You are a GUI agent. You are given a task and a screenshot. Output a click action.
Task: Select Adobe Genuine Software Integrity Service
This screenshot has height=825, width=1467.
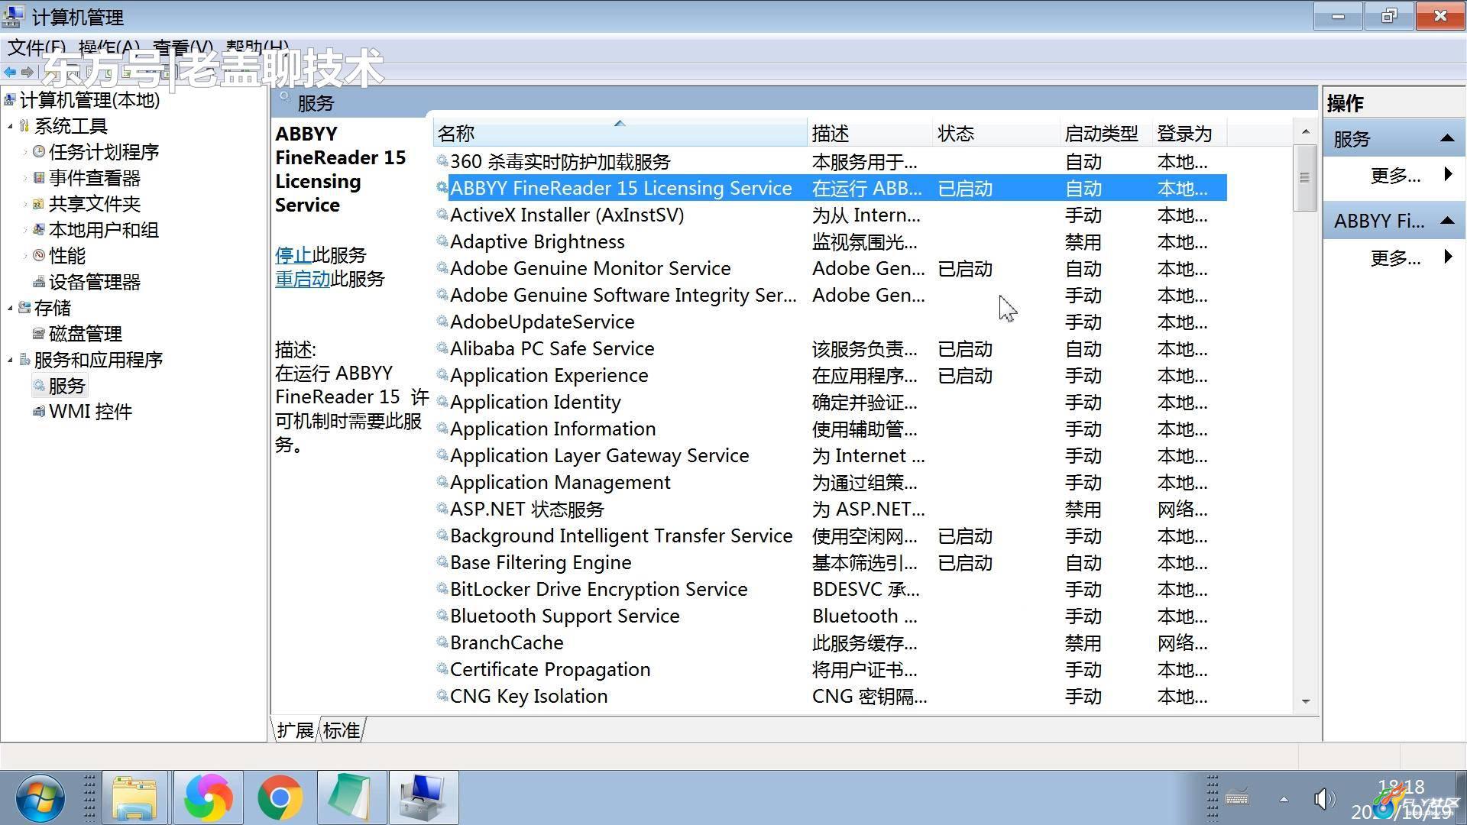coord(830,295)
